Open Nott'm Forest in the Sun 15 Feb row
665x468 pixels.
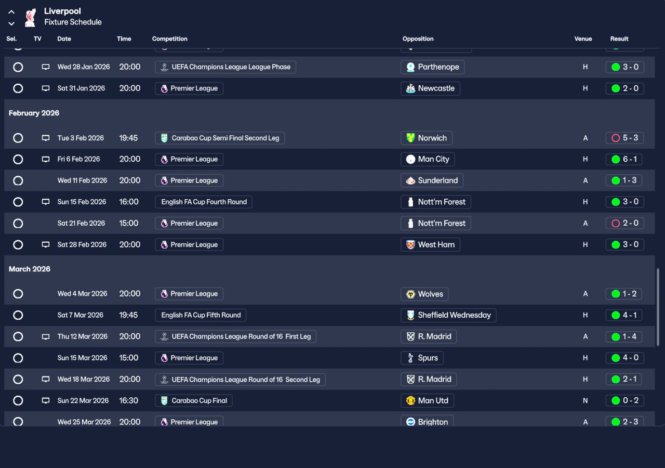tap(436, 202)
